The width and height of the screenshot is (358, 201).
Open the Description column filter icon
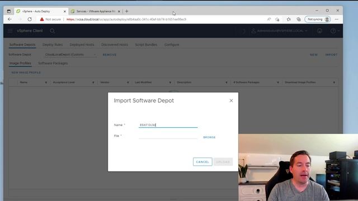pyautogui.click(x=227, y=83)
